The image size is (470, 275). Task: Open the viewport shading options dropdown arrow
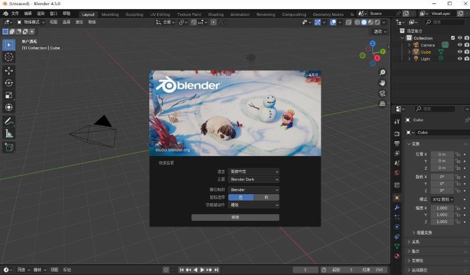point(385,22)
